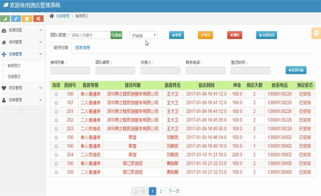
Task: Open 住宿登记 in sidebar submenu
Action: coord(14,76)
